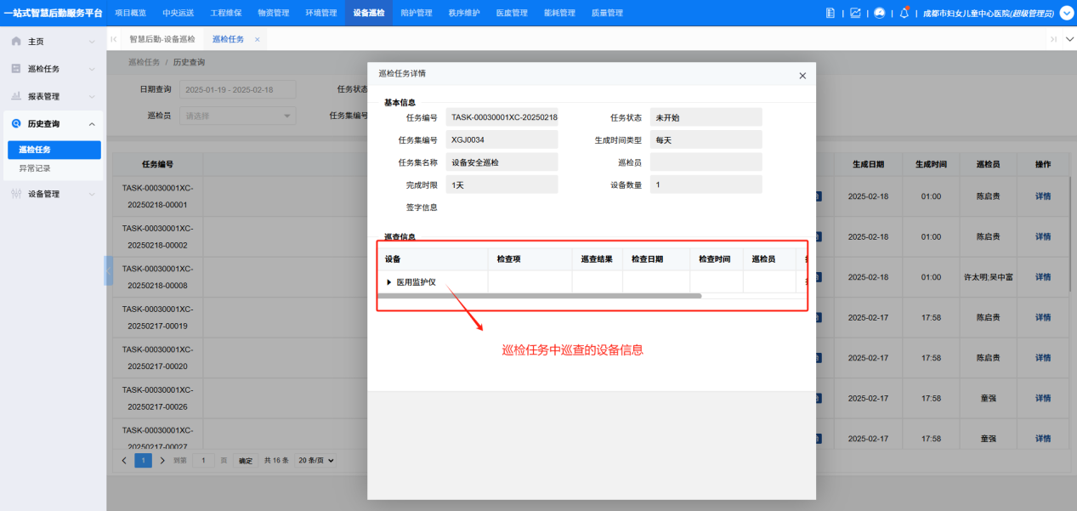Screen dimensions: 1077x511
Task: Select 物资管理 in top navigation
Action: (x=273, y=13)
